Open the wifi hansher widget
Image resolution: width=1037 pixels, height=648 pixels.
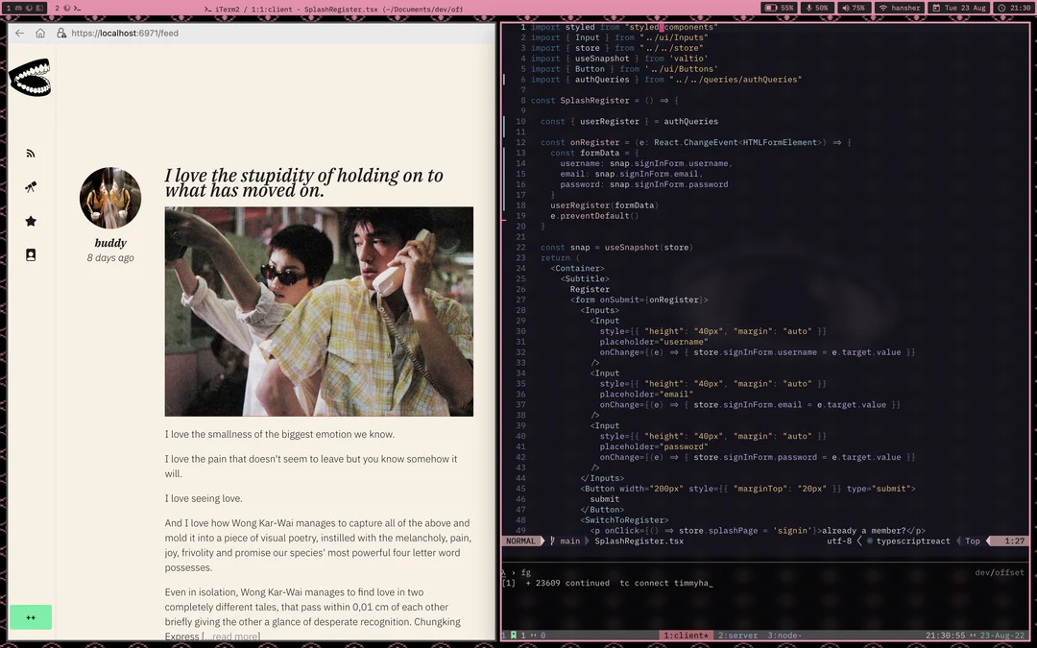(900, 8)
